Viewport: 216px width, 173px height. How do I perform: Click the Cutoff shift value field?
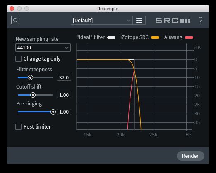click(64, 95)
